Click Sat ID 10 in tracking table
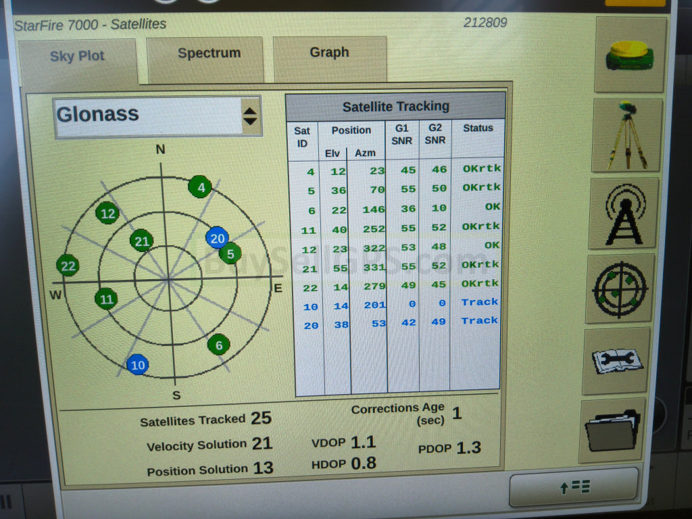 click(310, 307)
